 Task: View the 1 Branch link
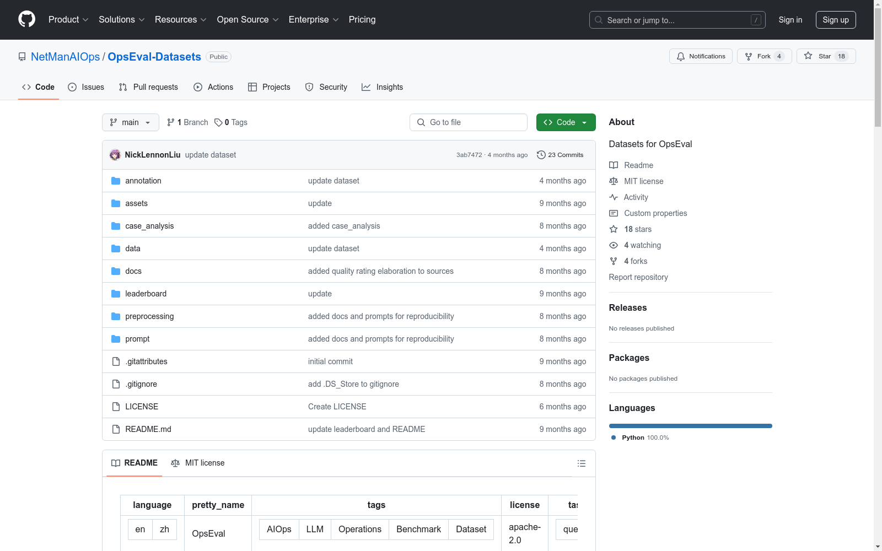point(187,122)
